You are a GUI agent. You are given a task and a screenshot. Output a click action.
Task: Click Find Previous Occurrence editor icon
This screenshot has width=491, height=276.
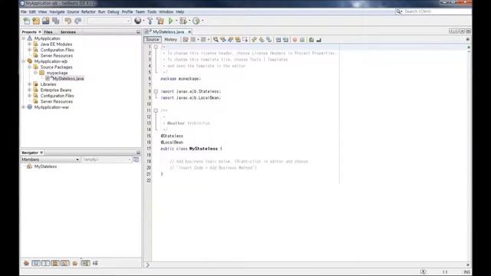[223, 40]
